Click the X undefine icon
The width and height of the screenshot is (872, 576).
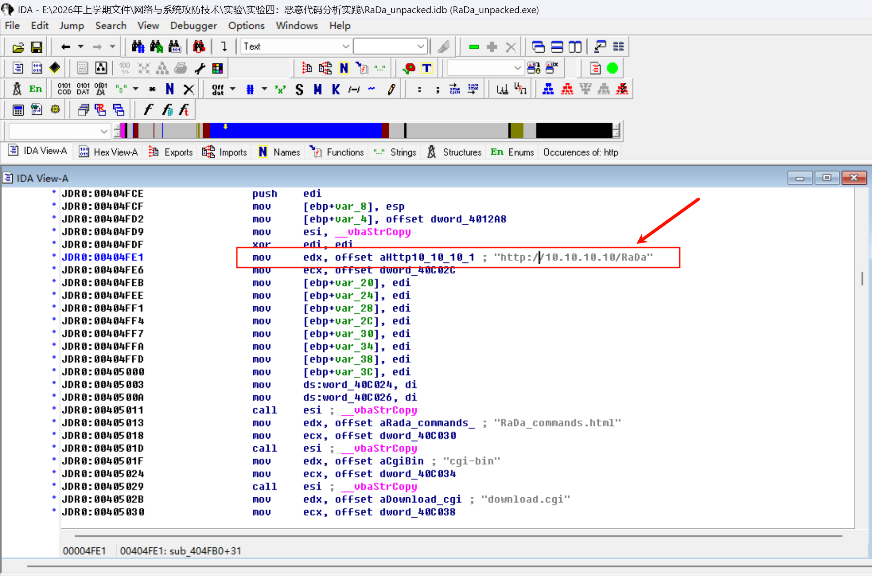(x=189, y=89)
